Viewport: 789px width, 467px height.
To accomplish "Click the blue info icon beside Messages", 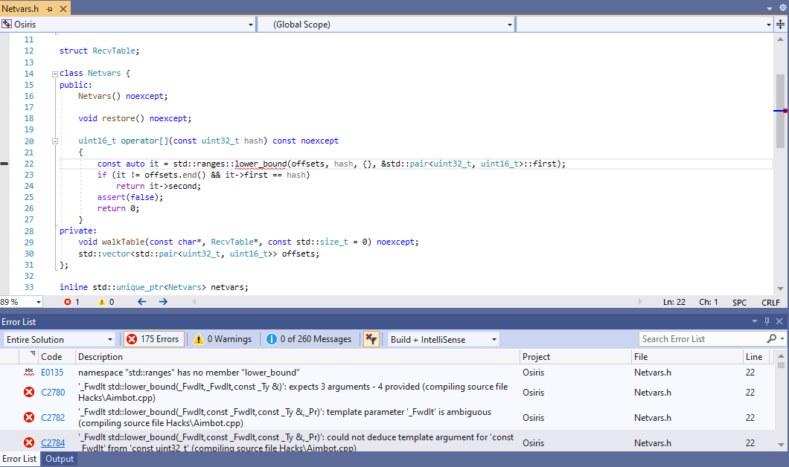I will [270, 338].
